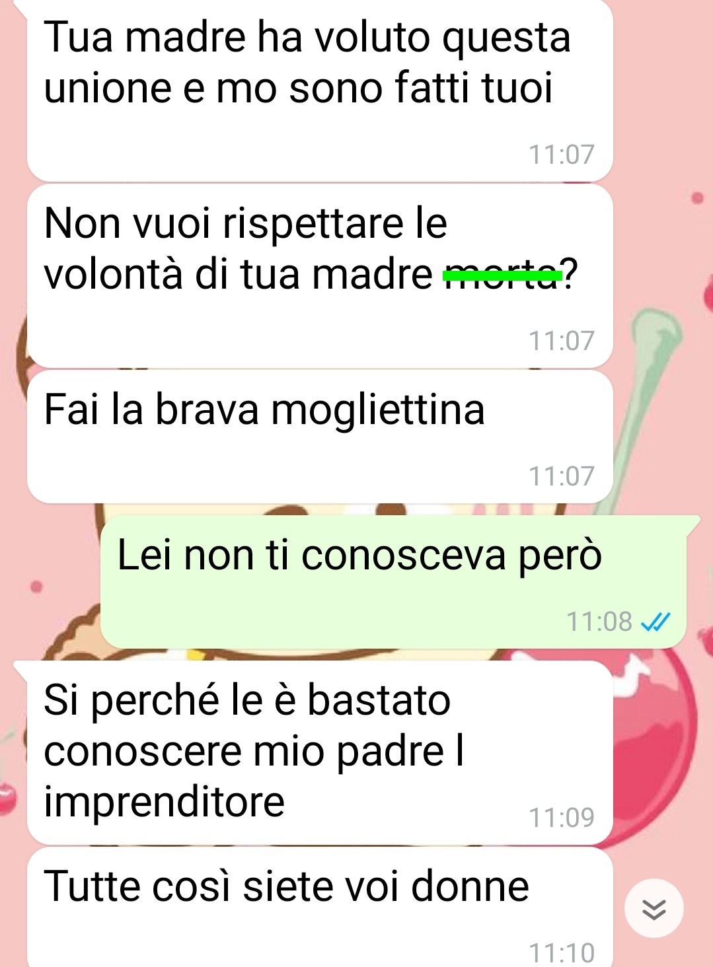Tap the 11:07 timestamp under "Fai la brava mogliettina"
The width and height of the screenshot is (713, 967).
pos(562,476)
